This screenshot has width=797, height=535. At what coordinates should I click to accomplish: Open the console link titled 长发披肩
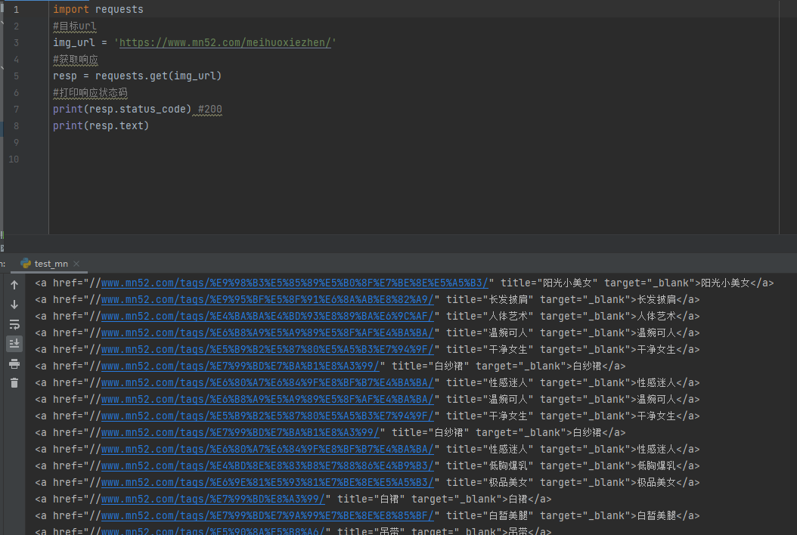[268, 300]
